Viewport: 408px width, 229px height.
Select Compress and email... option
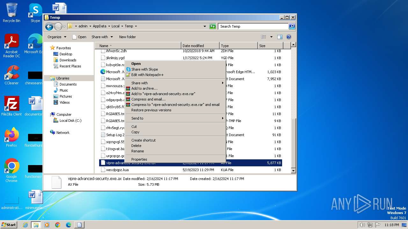click(175, 99)
